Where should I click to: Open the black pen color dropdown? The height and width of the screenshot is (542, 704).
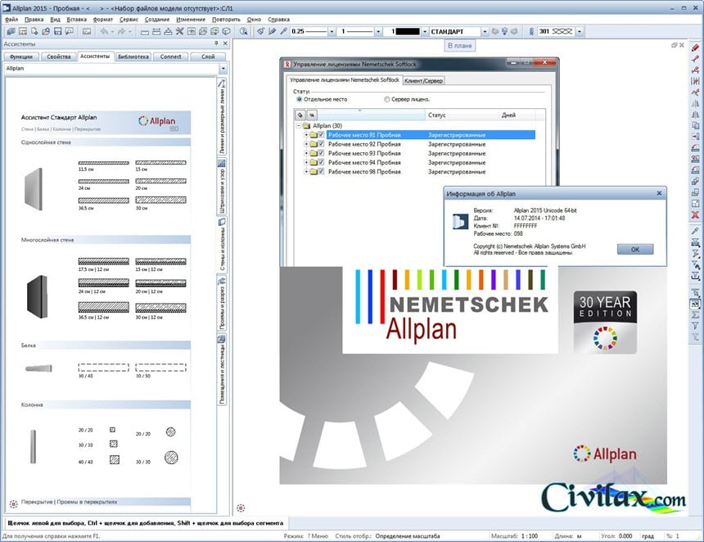[x=424, y=31]
